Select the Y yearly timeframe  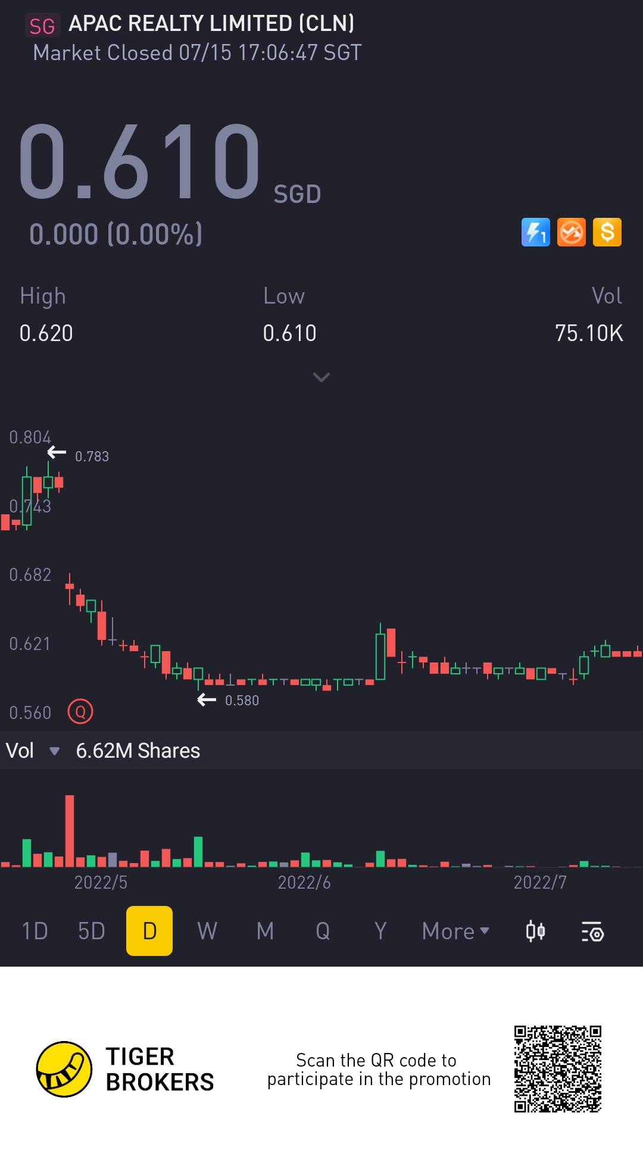tap(380, 931)
